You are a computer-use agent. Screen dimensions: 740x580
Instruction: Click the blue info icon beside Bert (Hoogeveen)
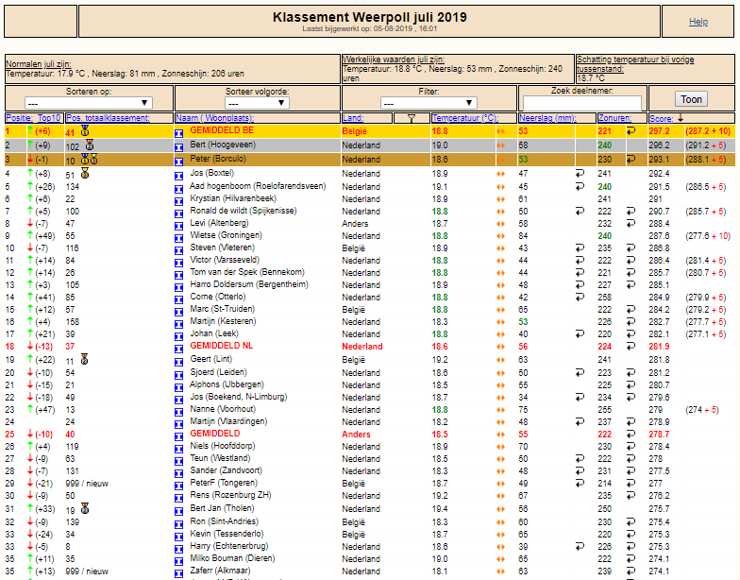pyautogui.click(x=179, y=147)
